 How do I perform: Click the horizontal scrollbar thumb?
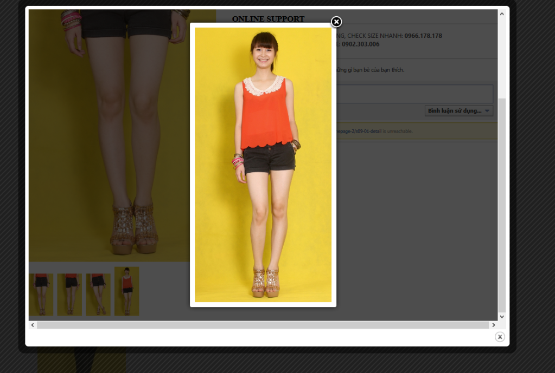(x=263, y=325)
